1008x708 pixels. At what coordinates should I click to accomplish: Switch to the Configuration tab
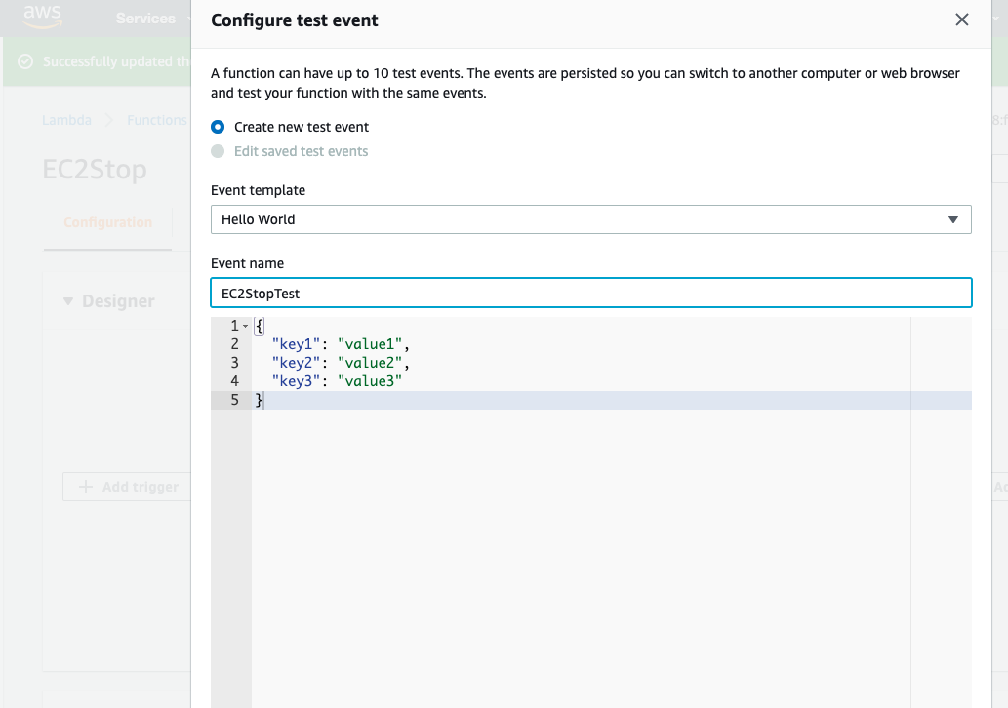[107, 222]
